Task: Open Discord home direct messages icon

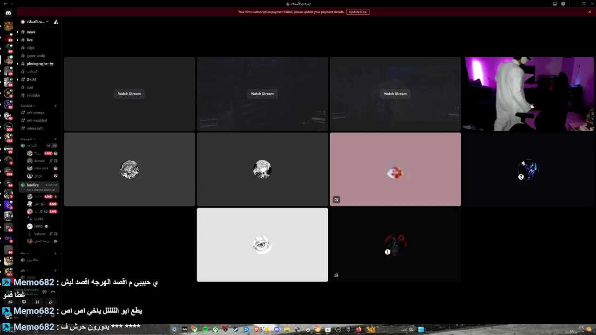Action: pos(8,13)
